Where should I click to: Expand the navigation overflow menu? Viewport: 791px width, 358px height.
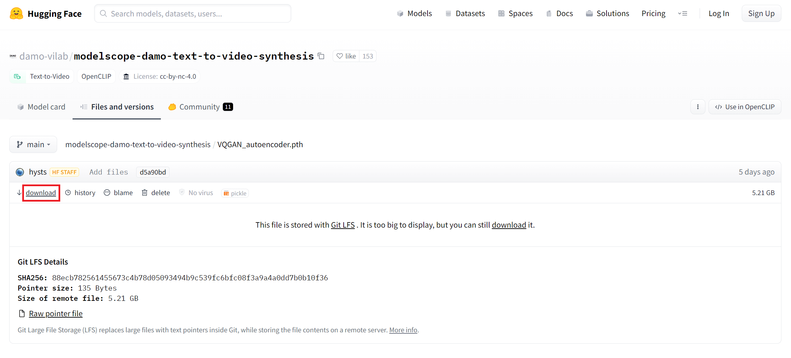682,13
